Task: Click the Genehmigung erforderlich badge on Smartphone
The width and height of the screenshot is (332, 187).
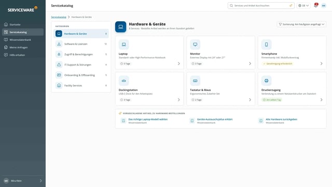Action: pyautogui.click(x=278, y=63)
